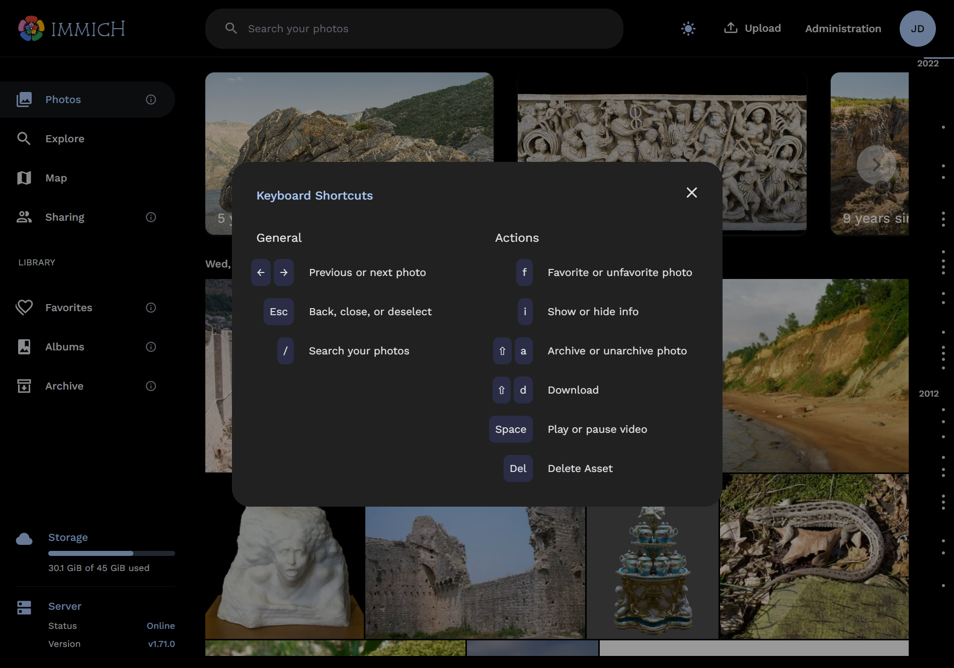The width and height of the screenshot is (954, 668).
Task: Click the Favorites heart icon
Action: pyautogui.click(x=24, y=308)
